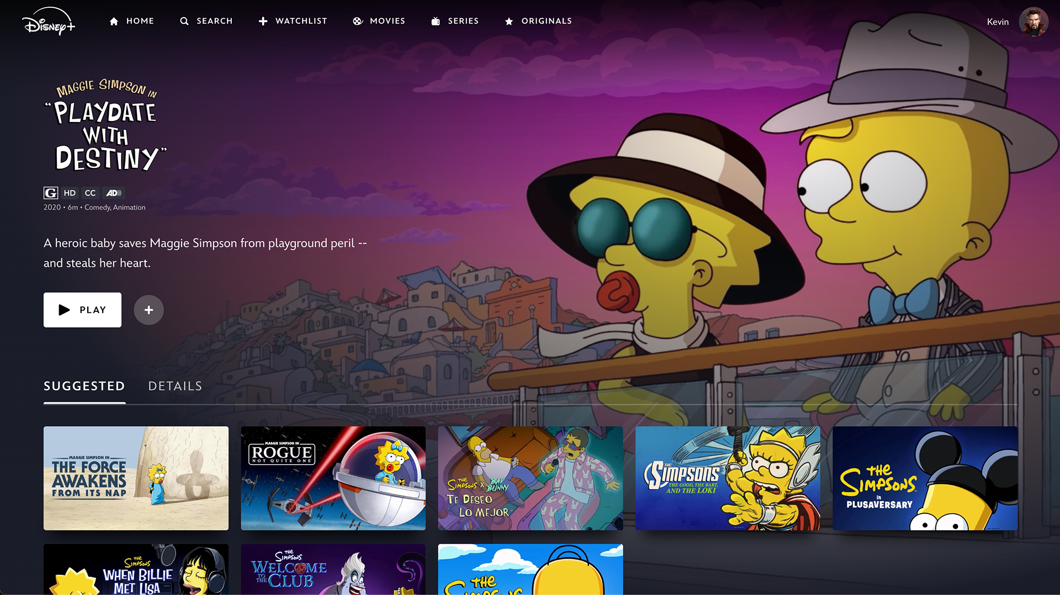Select the SUGGESTED tab
The image size is (1060, 595).
tap(84, 386)
